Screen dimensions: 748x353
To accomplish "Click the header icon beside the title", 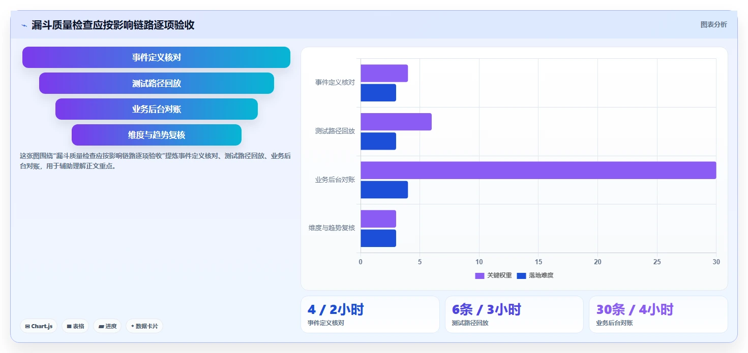I will click(x=24, y=25).
